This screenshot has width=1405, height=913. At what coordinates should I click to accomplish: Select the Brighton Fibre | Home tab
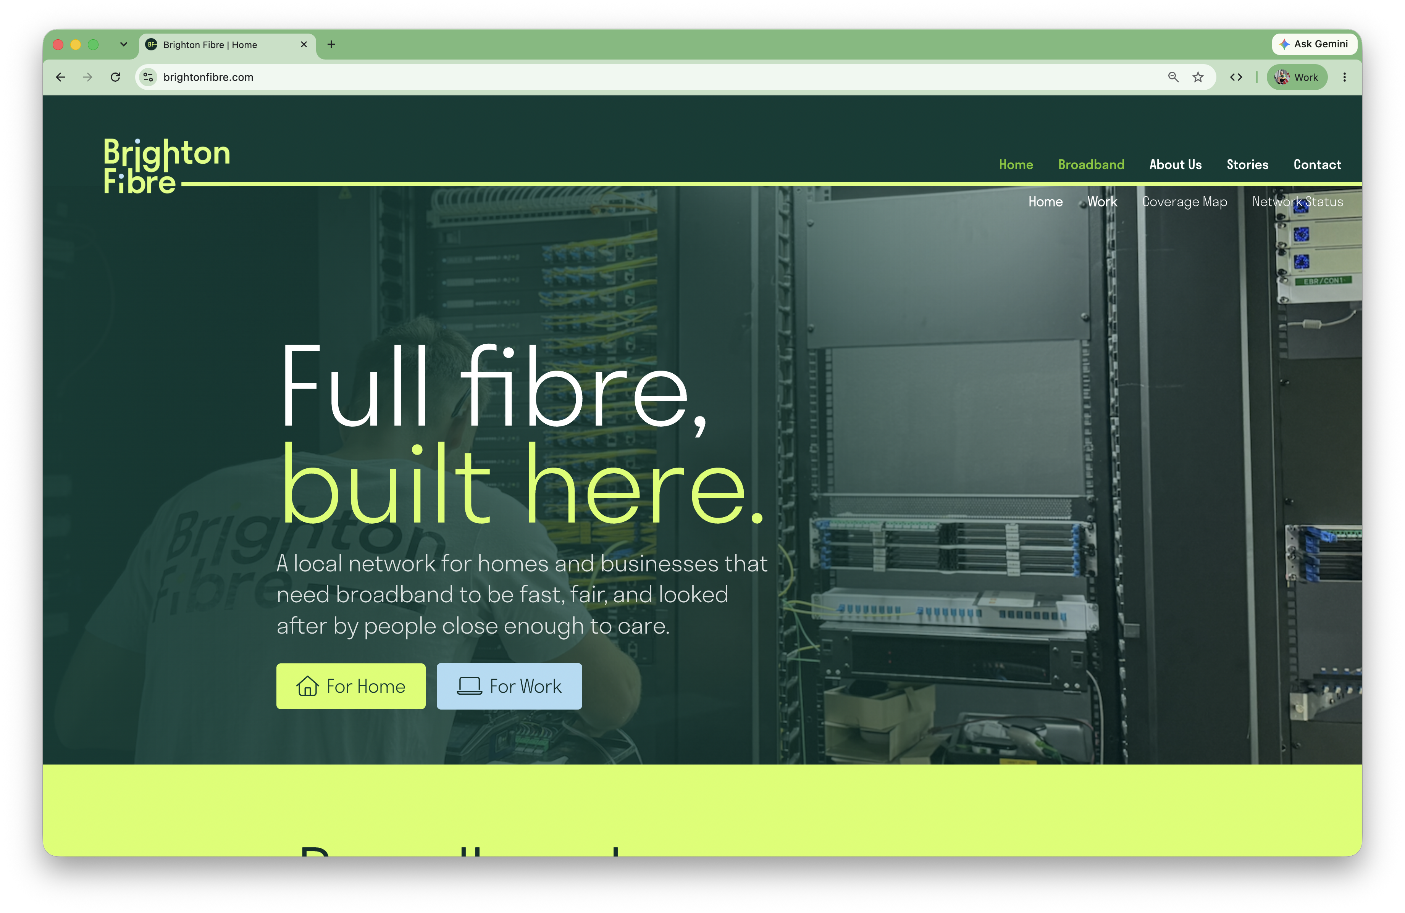tap(227, 45)
